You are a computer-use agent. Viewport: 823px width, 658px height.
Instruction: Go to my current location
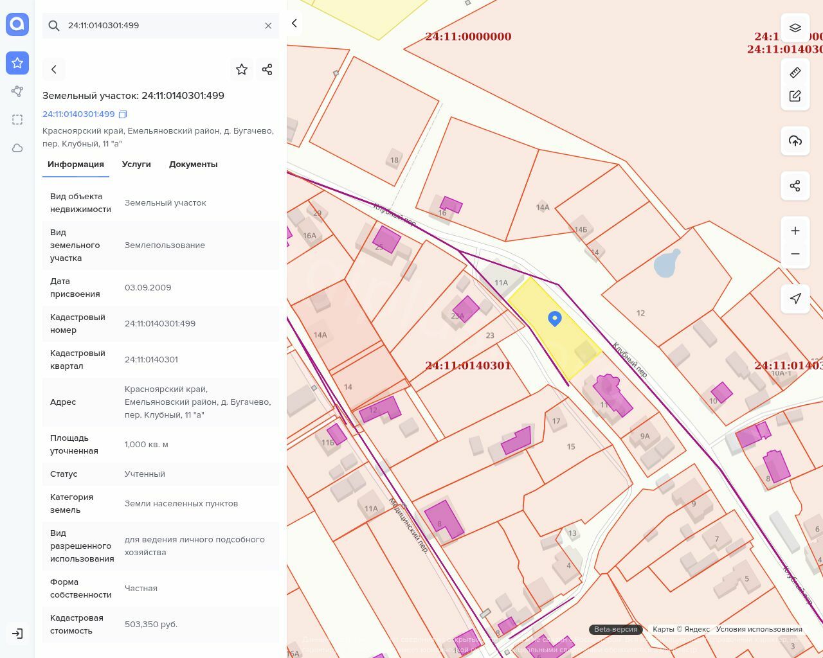click(x=795, y=299)
